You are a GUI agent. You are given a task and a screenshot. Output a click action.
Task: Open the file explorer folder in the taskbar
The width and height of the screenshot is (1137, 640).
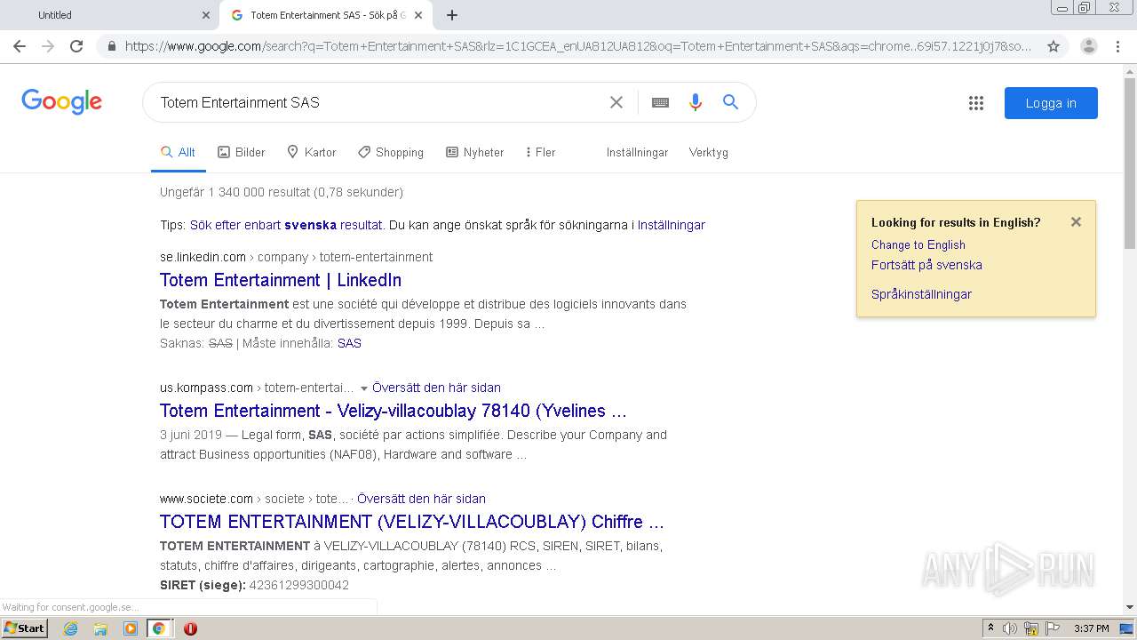coord(100,628)
